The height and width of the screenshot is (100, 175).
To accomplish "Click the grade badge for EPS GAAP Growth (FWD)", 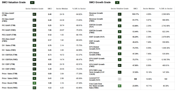I will tap(119, 66).
